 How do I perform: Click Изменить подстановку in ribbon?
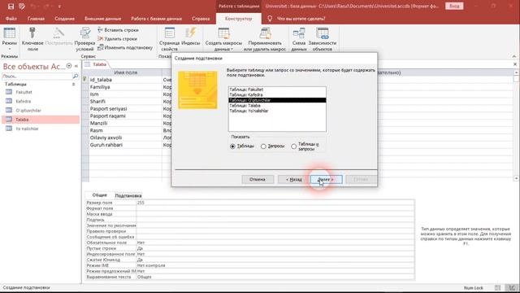click(x=124, y=48)
